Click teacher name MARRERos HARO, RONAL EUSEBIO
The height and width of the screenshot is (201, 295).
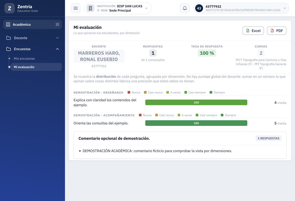[x=99, y=56]
